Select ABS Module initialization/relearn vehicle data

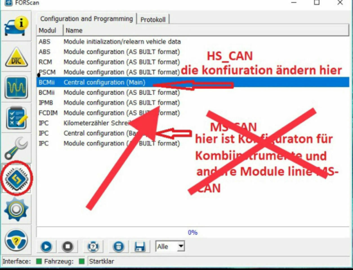coord(122,42)
